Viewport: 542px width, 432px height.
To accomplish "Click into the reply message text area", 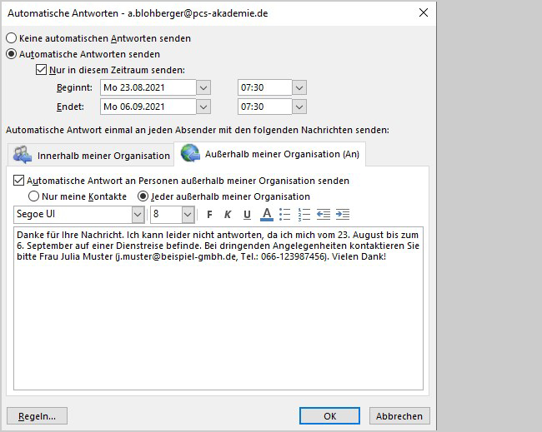I will pyautogui.click(x=218, y=308).
